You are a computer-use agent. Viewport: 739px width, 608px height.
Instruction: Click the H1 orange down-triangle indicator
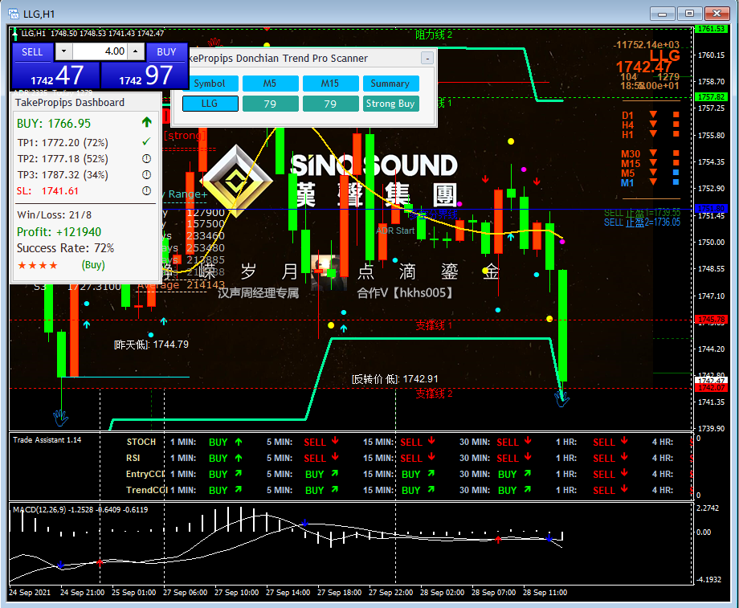coord(653,134)
